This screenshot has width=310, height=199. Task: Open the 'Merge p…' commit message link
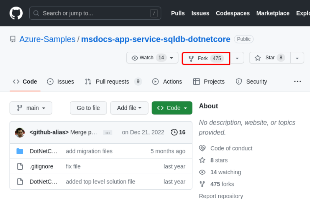point(83,132)
